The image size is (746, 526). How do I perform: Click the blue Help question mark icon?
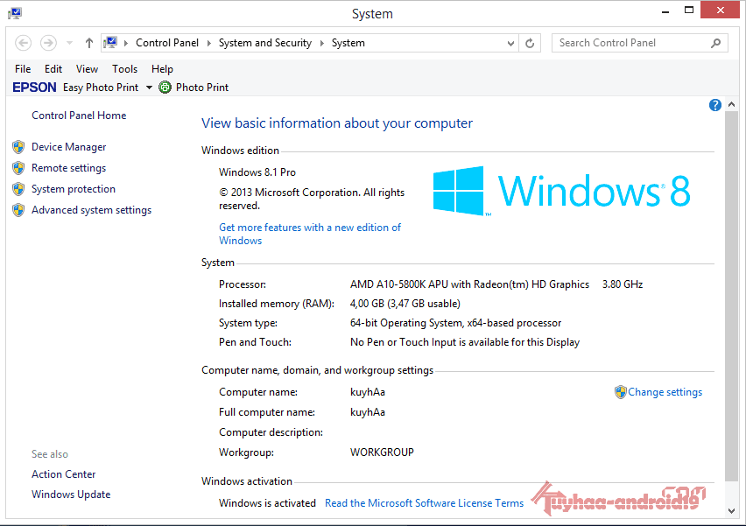pos(714,105)
